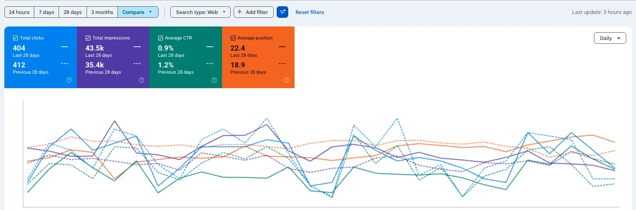Select the 28 days date range
636x210 pixels.
73,12
